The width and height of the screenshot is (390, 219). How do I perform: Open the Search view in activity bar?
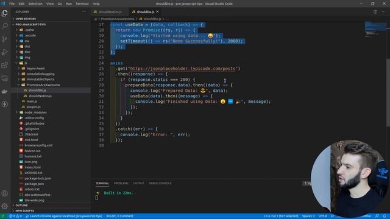pyautogui.click(x=5, y=26)
